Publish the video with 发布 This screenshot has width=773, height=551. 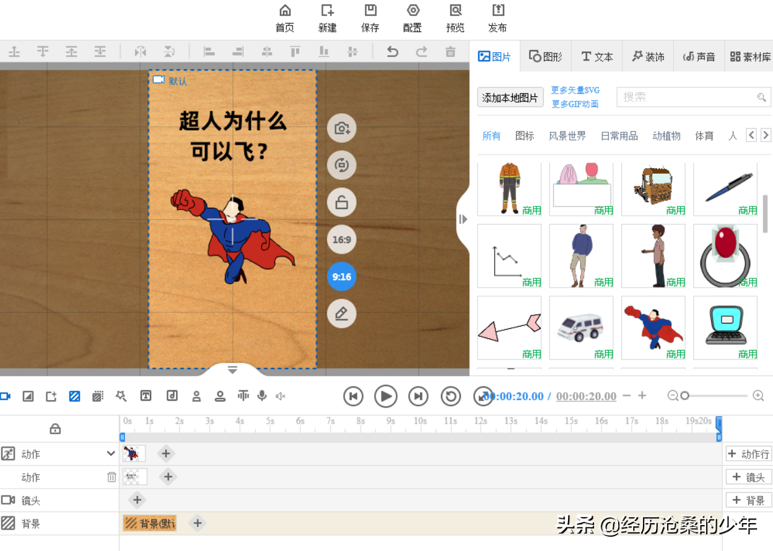pyautogui.click(x=498, y=18)
